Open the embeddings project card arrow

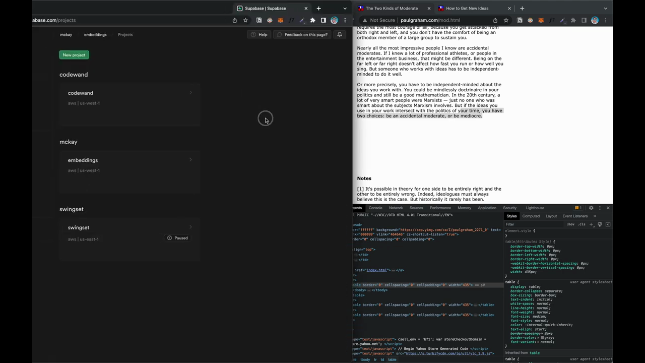190,160
